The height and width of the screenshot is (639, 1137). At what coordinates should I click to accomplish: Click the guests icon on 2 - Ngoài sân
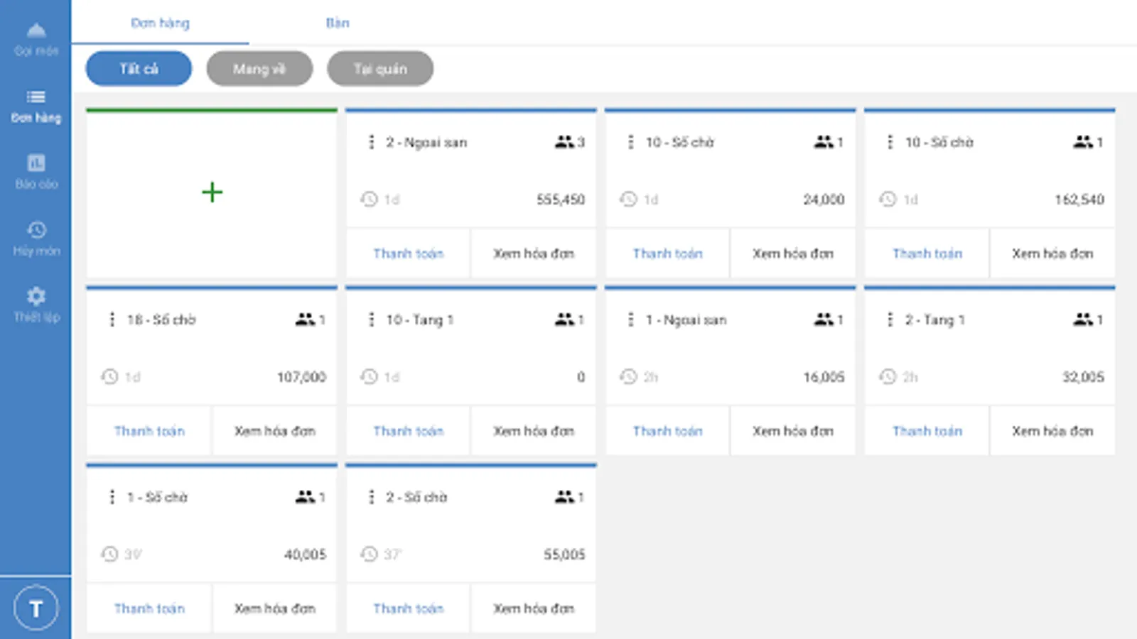(564, 142)
